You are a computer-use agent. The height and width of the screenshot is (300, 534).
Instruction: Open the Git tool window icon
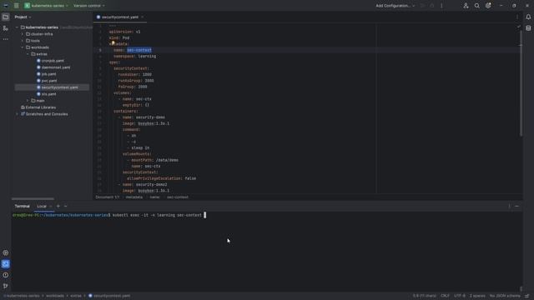point(6,286)
